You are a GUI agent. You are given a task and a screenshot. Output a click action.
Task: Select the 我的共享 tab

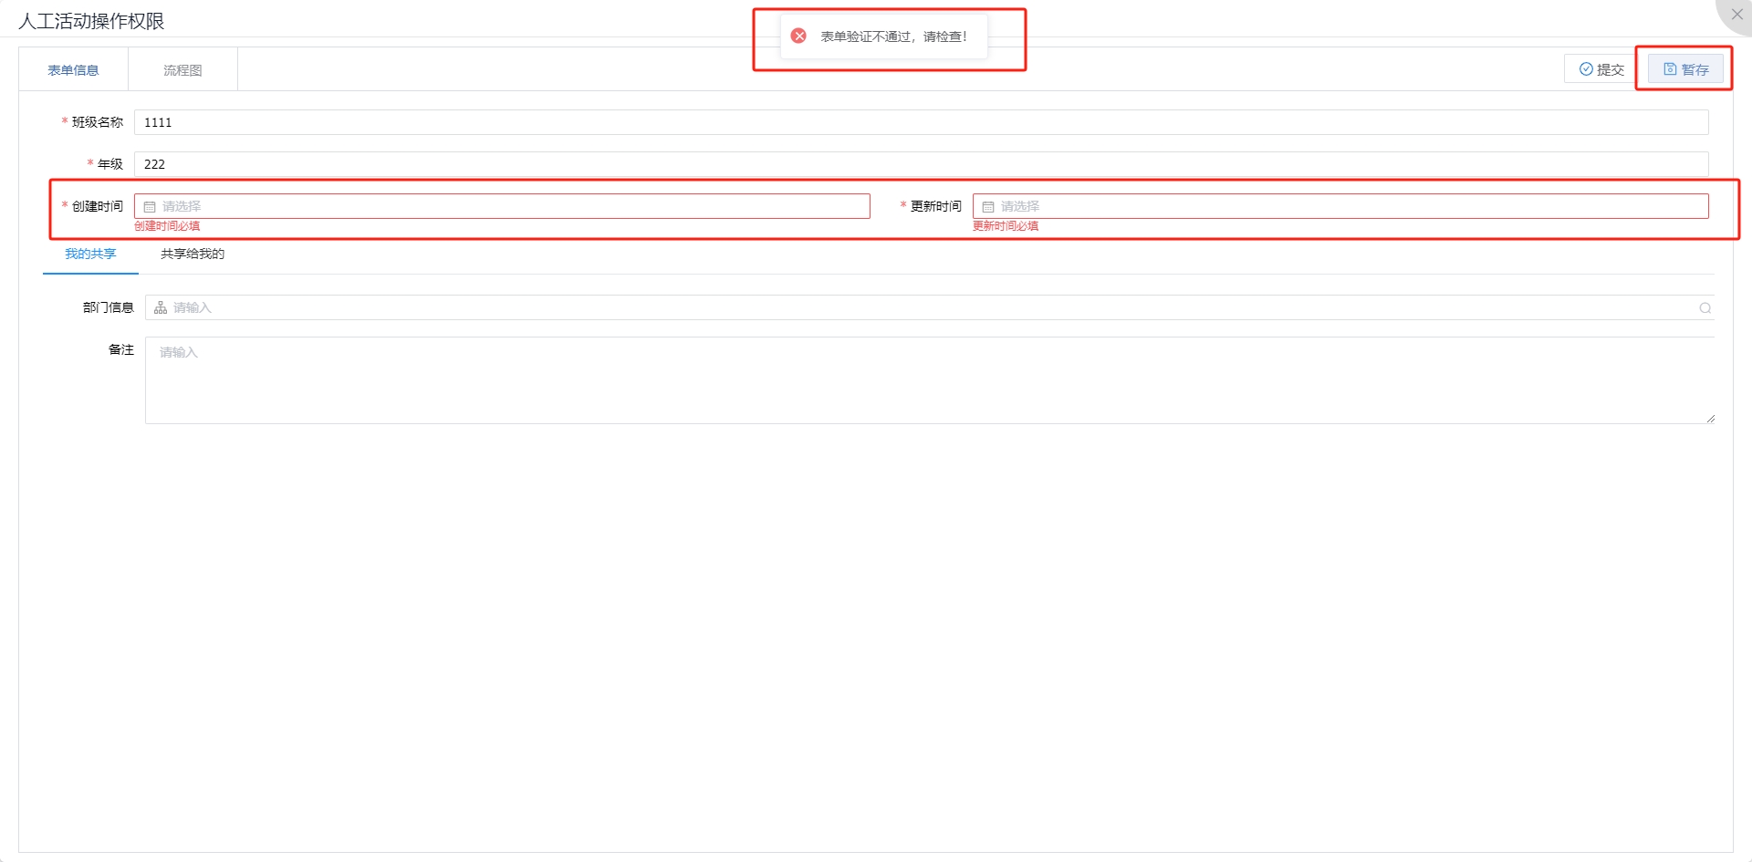coord(90,254)
